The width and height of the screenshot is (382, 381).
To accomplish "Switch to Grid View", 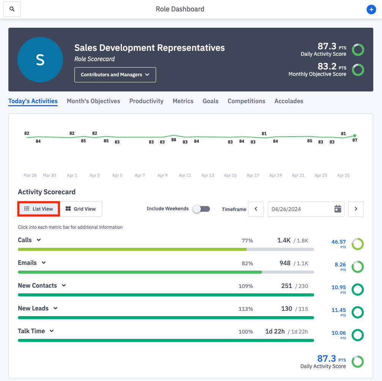I will click(x=81, y=209).
